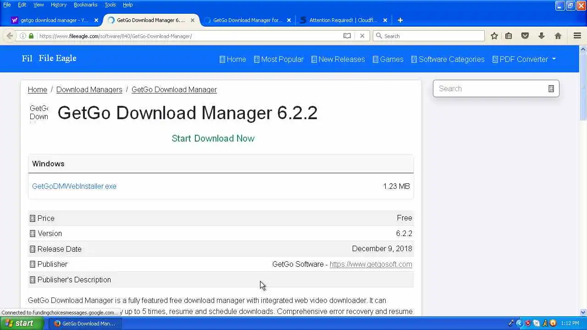Click December 9, 2018 release date value
The image size is (587, 330).
coord(382,248)
